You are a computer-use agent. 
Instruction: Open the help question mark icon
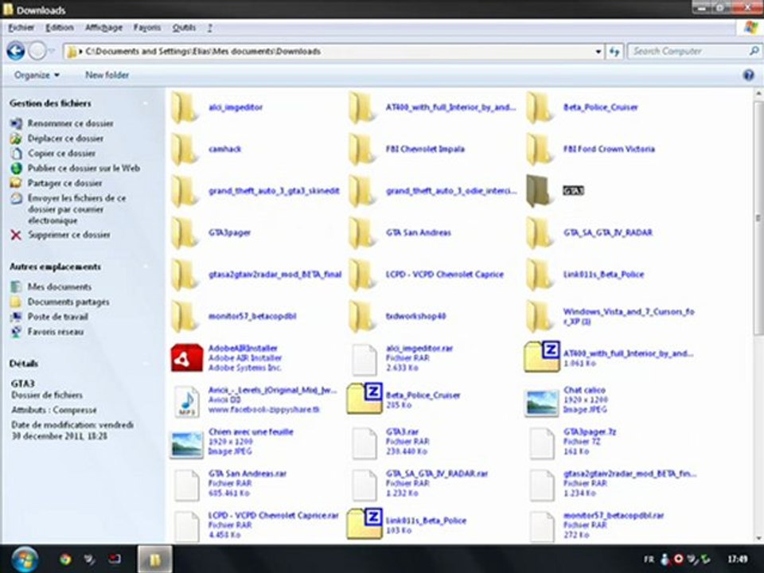748,75
